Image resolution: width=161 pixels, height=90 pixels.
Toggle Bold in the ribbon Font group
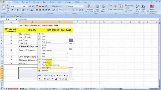pyautogui.click(x=12, y=10)
